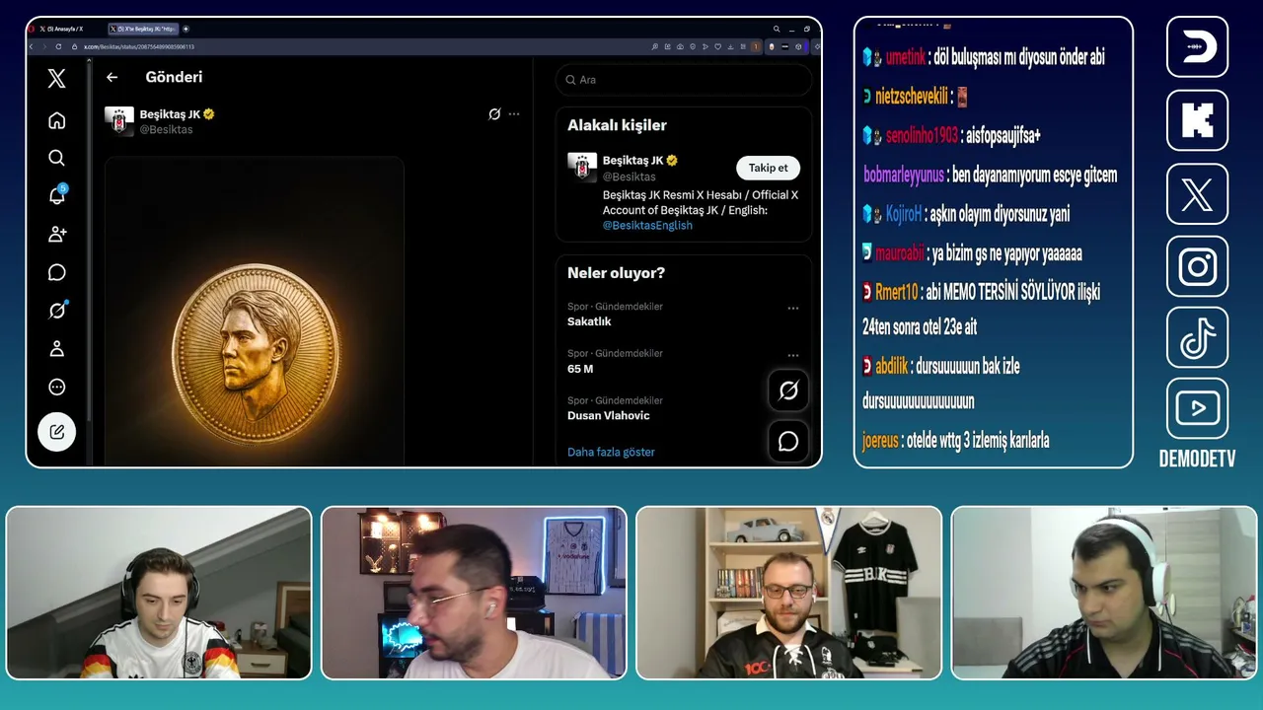Click chat username nietzschevekili
The image size is (1263, 710).
coord(912,97)
